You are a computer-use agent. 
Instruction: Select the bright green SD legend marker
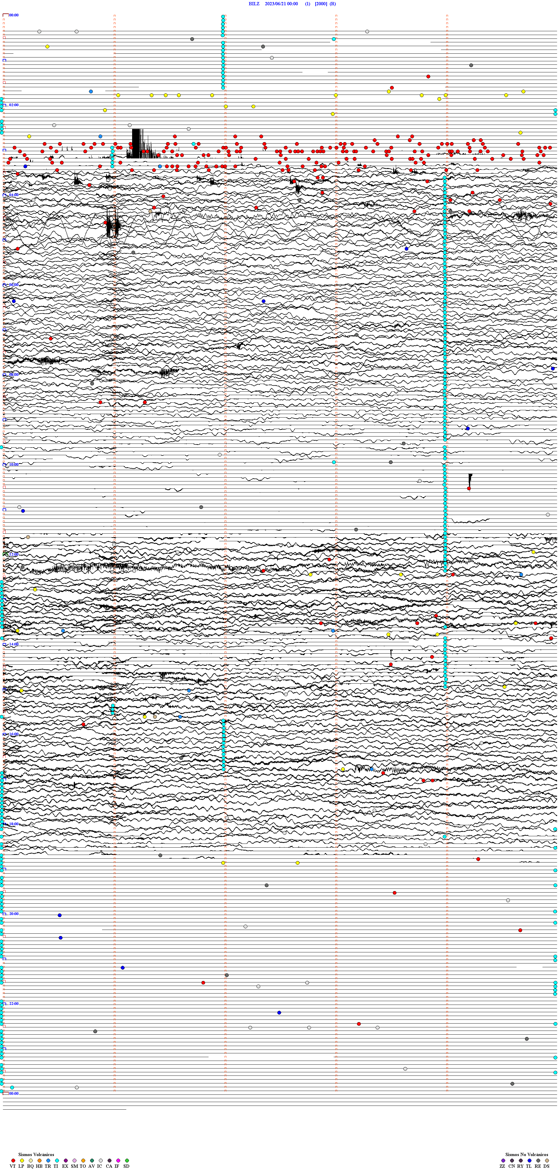(127, 1160)
